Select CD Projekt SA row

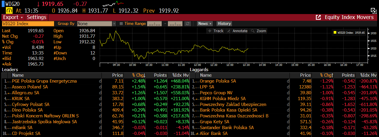pos(96,133)
